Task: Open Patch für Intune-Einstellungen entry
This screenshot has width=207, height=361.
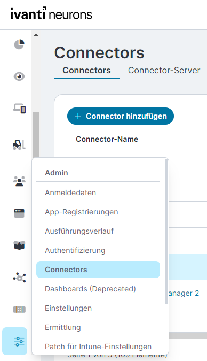Action: 98,347
